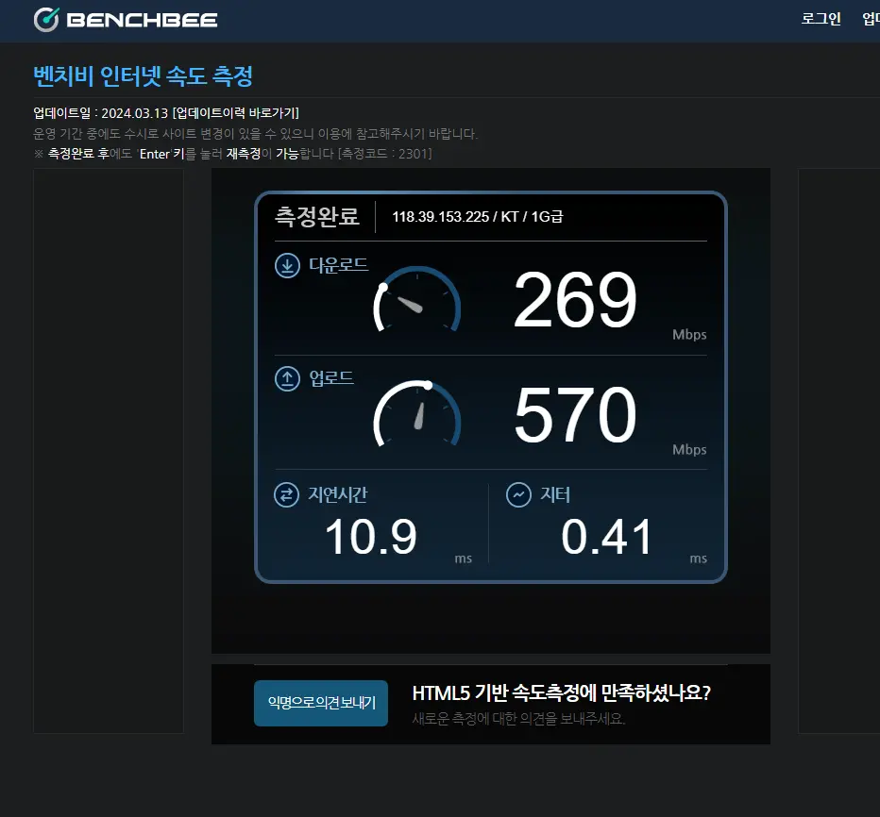Click the upload speed gauge dial
The image size is (880, 817).
417,414
